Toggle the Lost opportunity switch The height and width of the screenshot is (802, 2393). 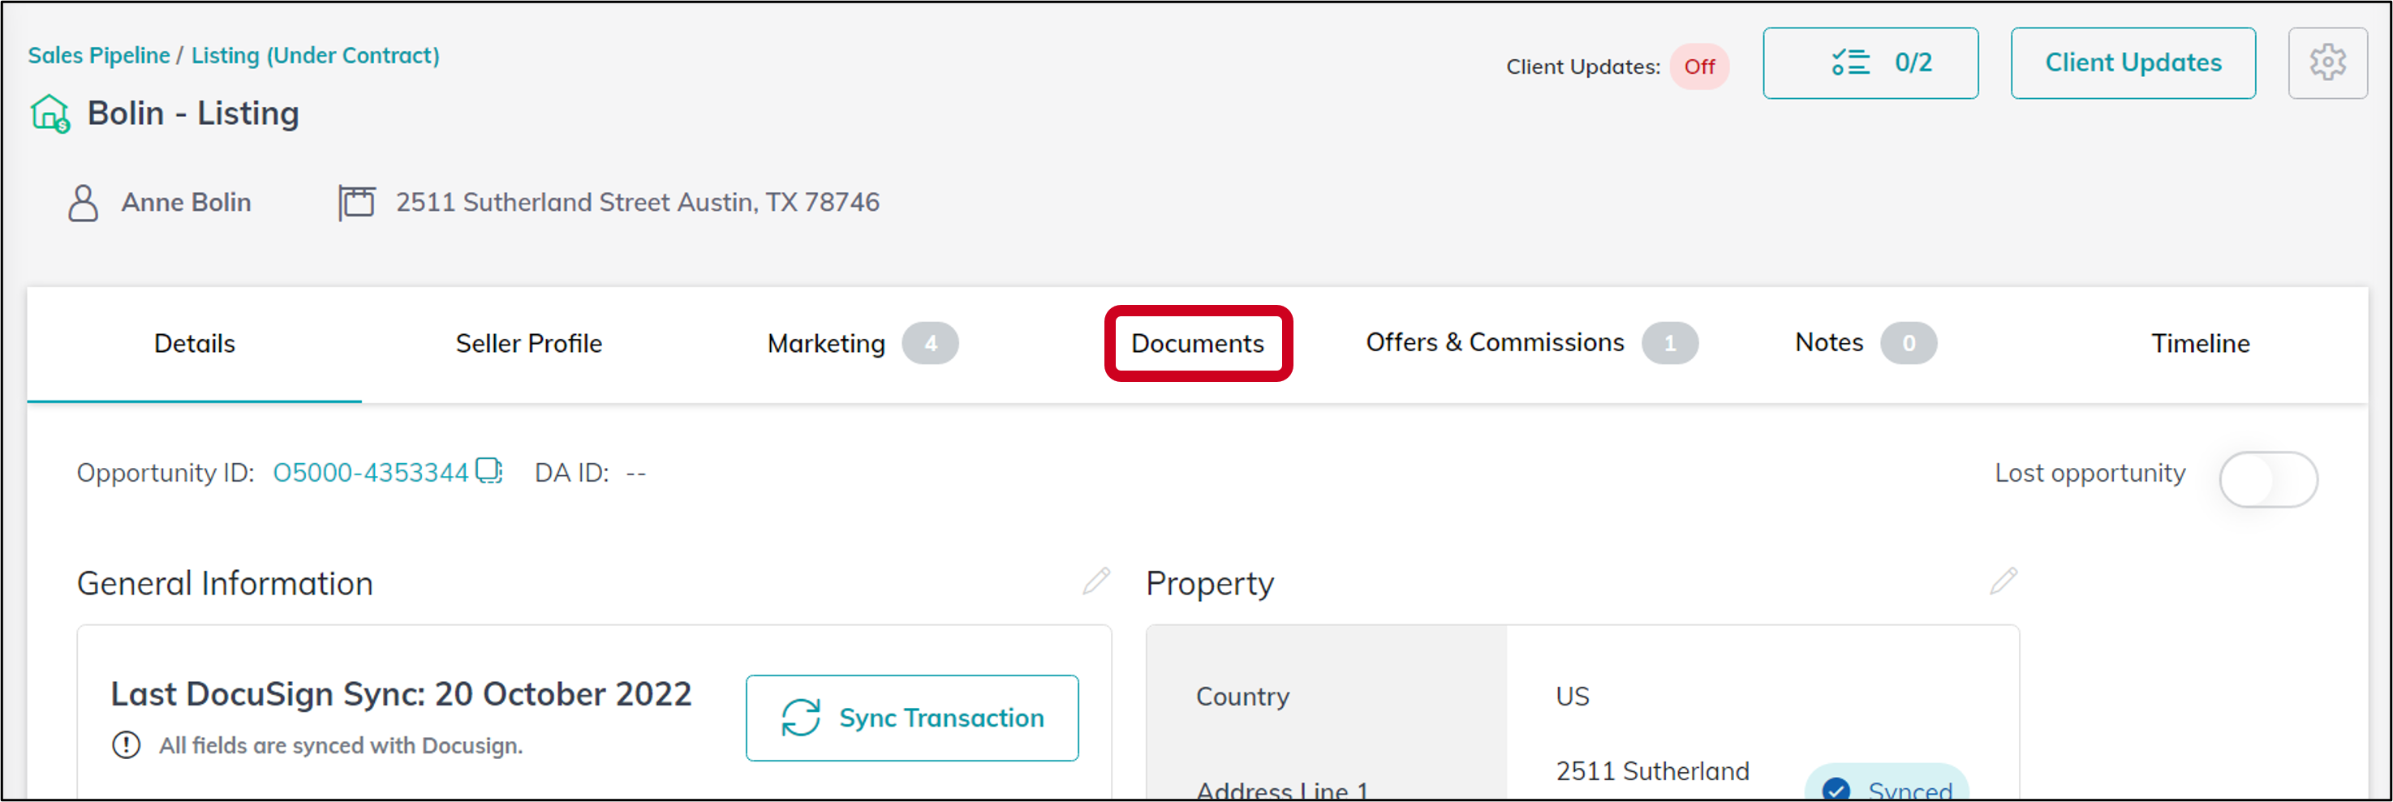[2269, 479]
